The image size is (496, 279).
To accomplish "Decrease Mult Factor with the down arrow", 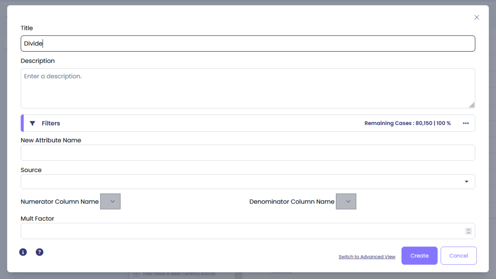I will pyautogui.click(x=468, y=232).
